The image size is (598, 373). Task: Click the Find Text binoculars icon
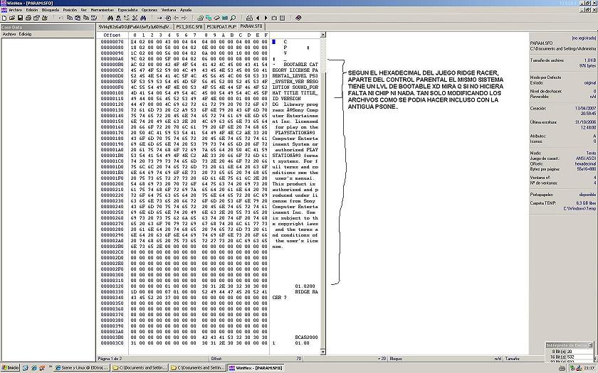point(110,18)
